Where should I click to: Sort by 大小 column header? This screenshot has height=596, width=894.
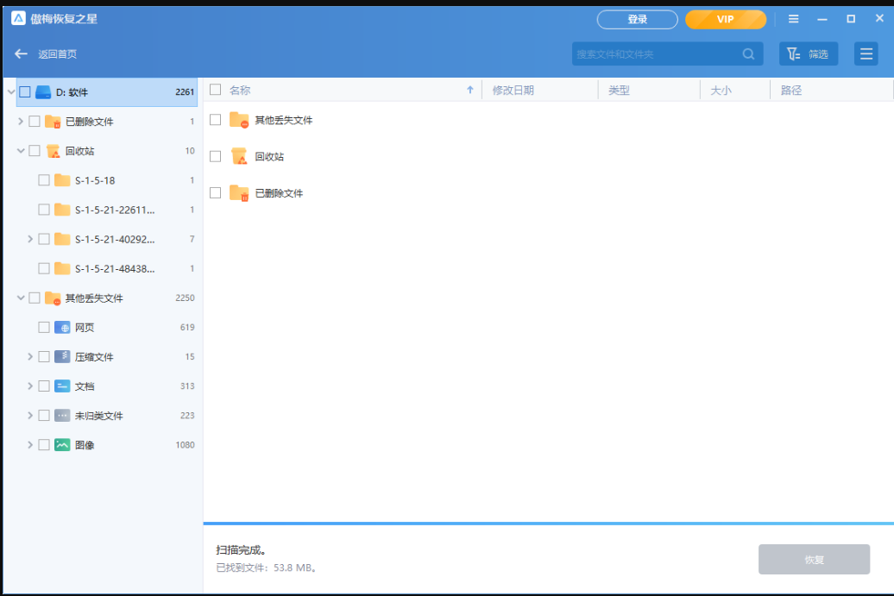721,90
